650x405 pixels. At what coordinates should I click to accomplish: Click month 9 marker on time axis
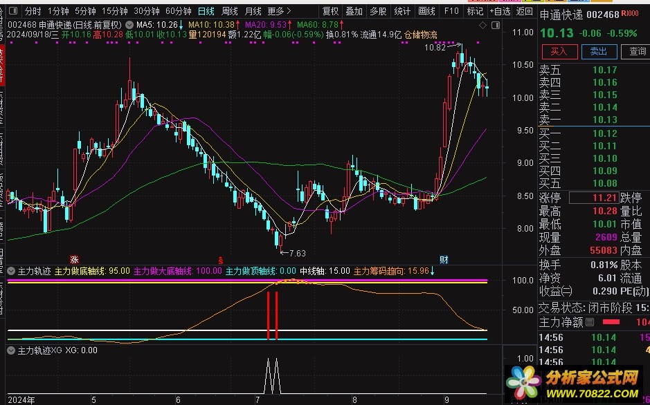point(446,400)
